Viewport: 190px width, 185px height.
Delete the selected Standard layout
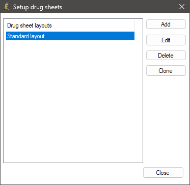click(x=166, y=56)
